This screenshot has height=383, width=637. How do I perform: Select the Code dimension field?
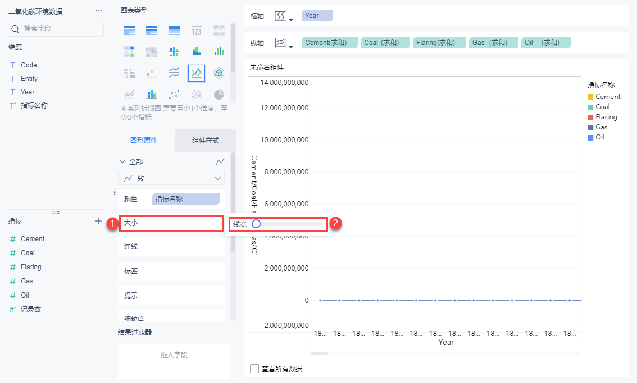pyautogui.click(x=29, y=65)
